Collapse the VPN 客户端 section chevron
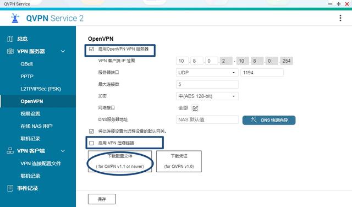The image size is (352, 207). click(x=63, y=151)
